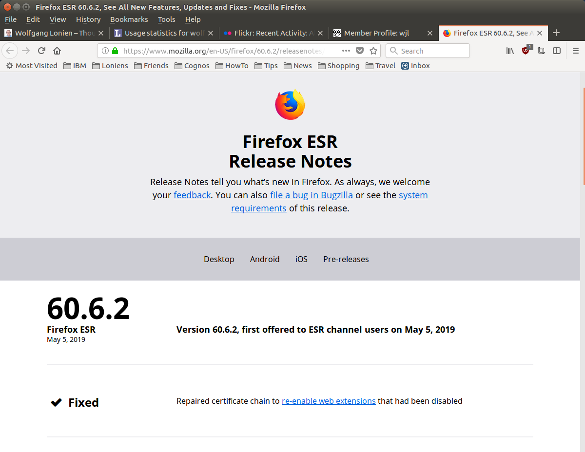
Task: Select Pre-releases navigation link
Action: pos(346,259)
